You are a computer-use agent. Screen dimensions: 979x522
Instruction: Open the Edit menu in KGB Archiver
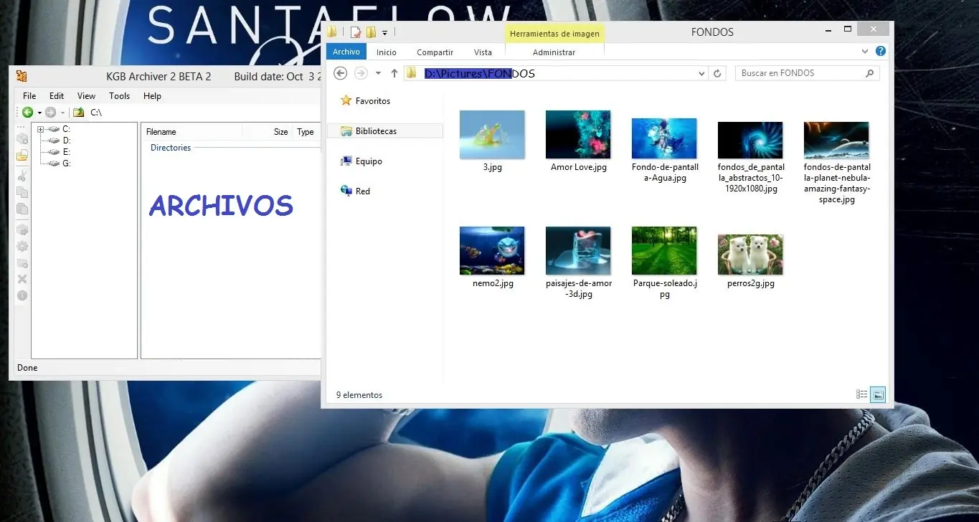57,96
